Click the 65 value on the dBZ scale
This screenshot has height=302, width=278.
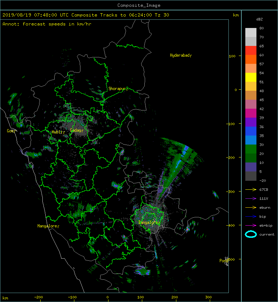point(261,46)
